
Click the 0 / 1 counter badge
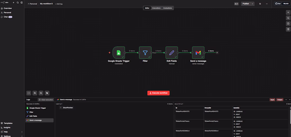(x=236, y=4)
